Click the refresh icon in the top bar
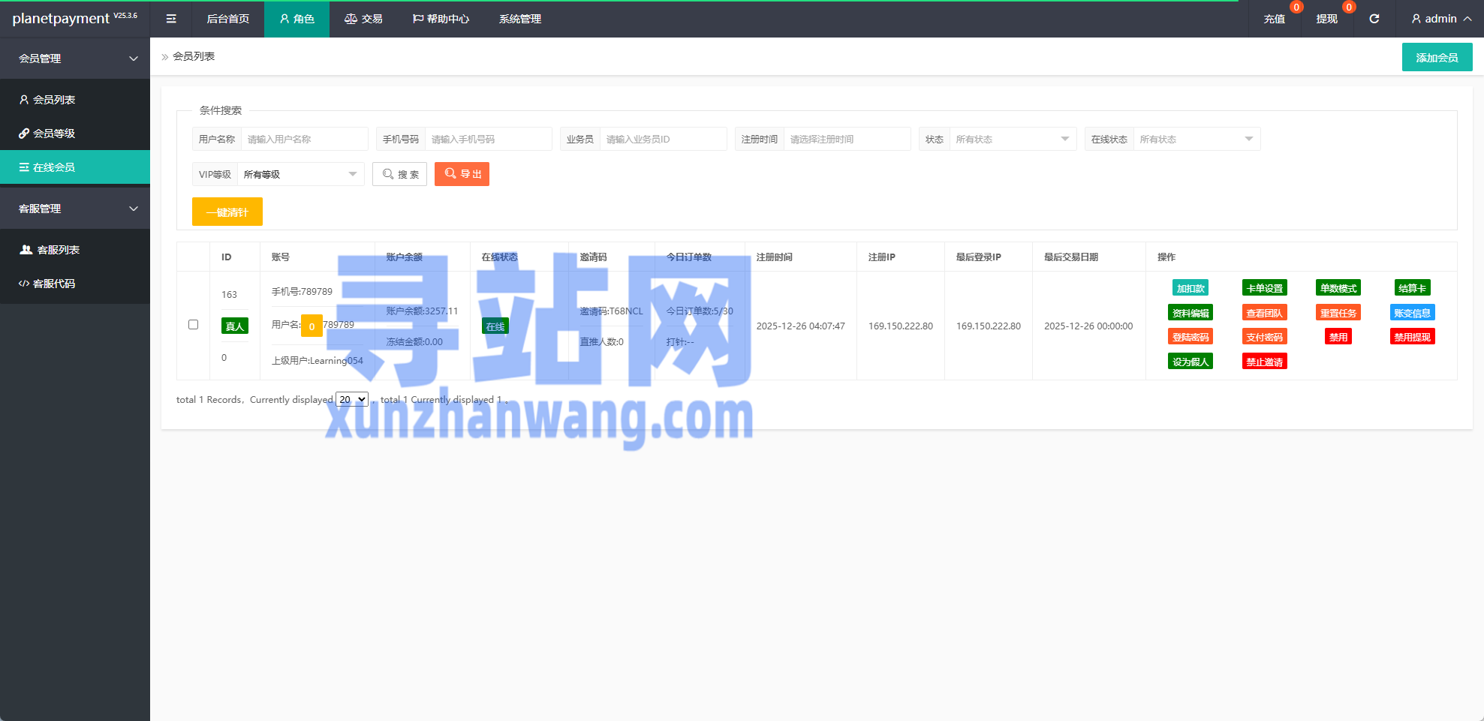The image size is (1484, 721). pyautogui.click(x=1375, y=19)
